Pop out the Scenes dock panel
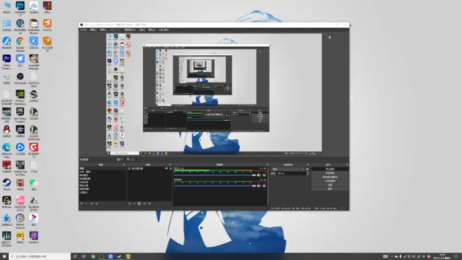The width and height of the screenshot is (462, 260). [x=124, y=165]
